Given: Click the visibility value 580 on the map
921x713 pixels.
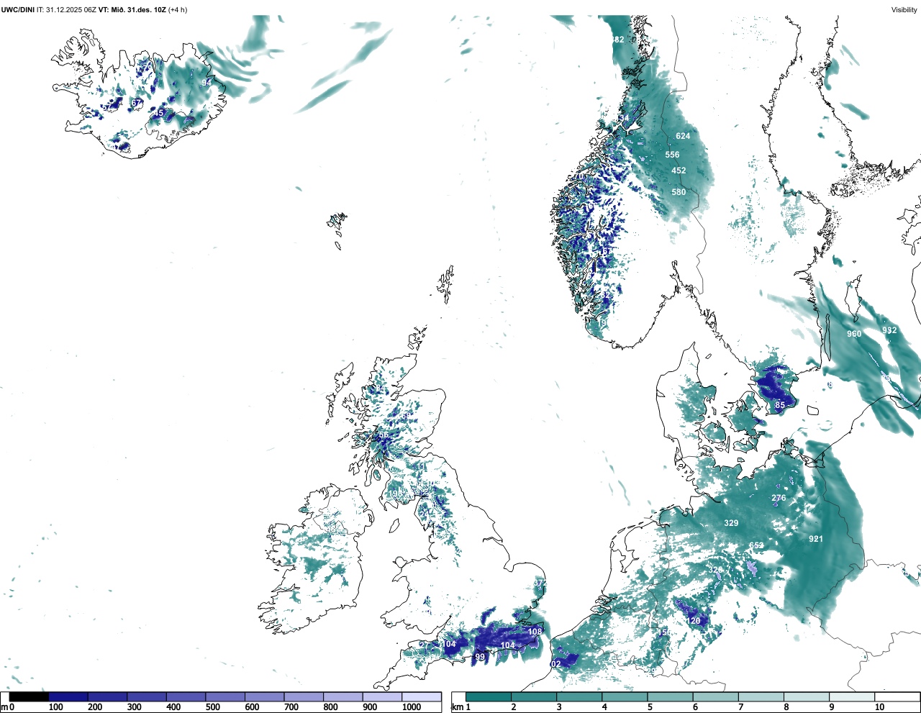Looking at the screenshot, I should [679, 192].
